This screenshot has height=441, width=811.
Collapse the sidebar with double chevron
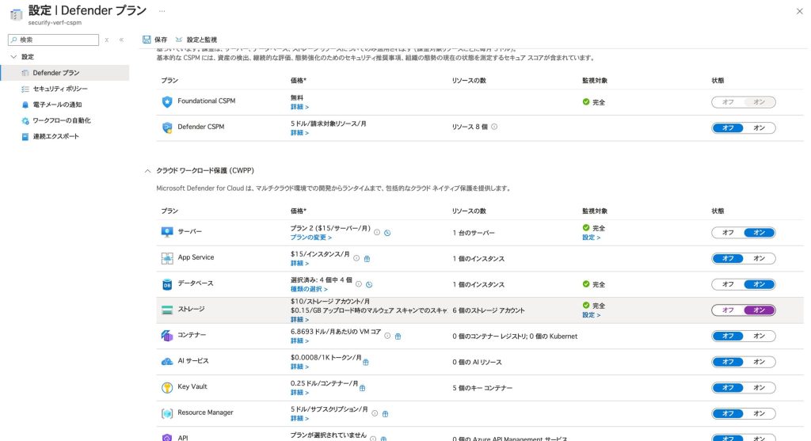click(x=121, y=40)
